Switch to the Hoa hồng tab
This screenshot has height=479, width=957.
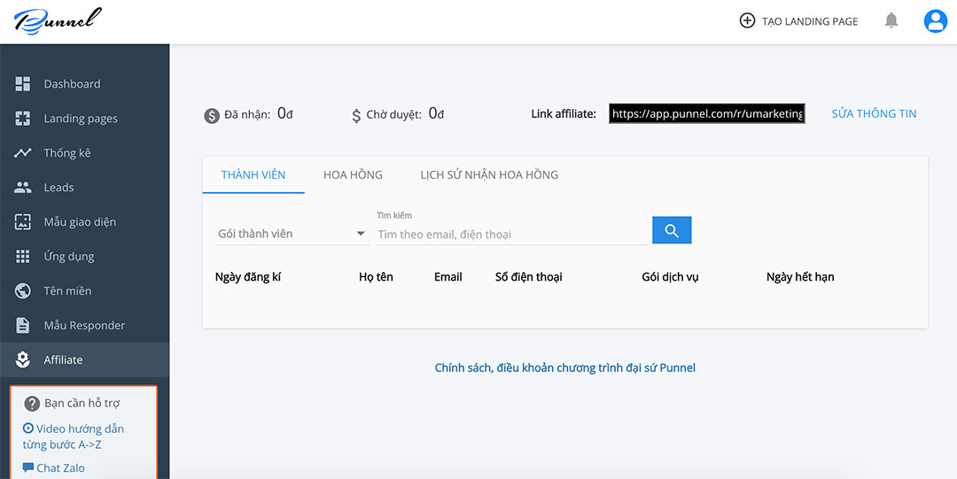point(353,175)
